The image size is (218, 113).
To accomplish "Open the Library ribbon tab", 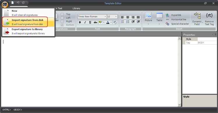I will pos(76,8).
